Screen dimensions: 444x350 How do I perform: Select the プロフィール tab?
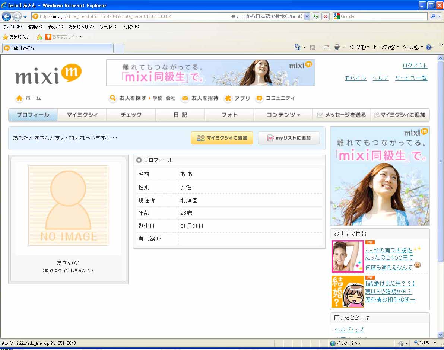tap(33, 115)
